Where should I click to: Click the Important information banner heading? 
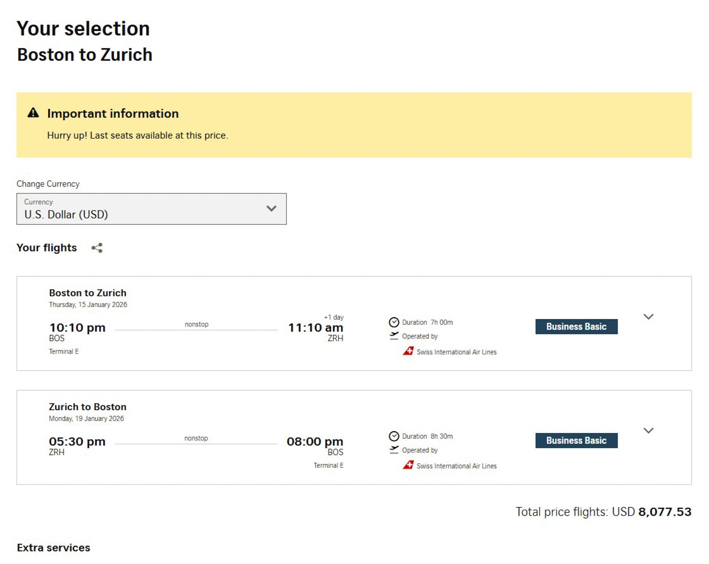[x=113, y=113]
